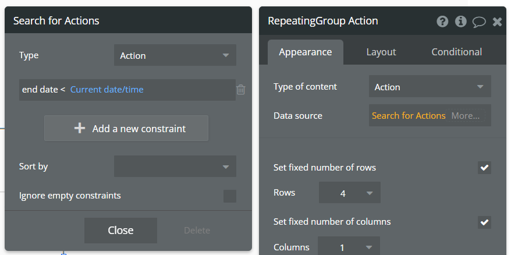This screenshot has height=255, width=511.
Task: Delete the end date constraint trash icon
Action: (241, 90)
